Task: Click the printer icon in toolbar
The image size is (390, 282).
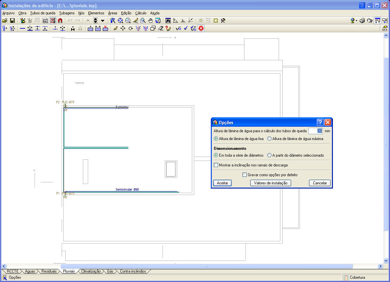Action: click(362, 21)
